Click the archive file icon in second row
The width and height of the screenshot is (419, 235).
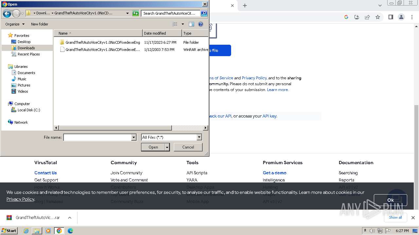click(x=62, y=50)
